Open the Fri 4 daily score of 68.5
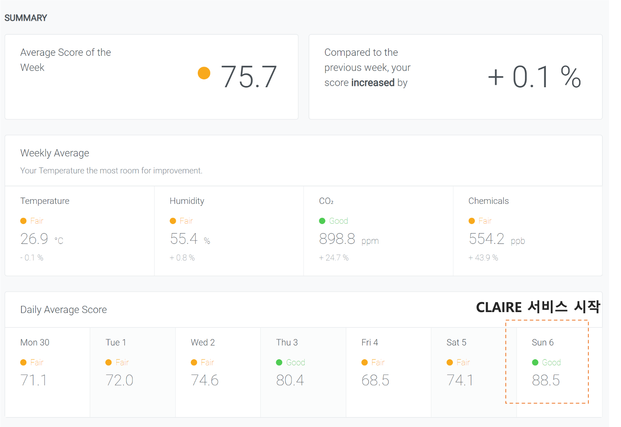Screen dimensions: 621x427 pyautogui.click(x=375, y=380)
